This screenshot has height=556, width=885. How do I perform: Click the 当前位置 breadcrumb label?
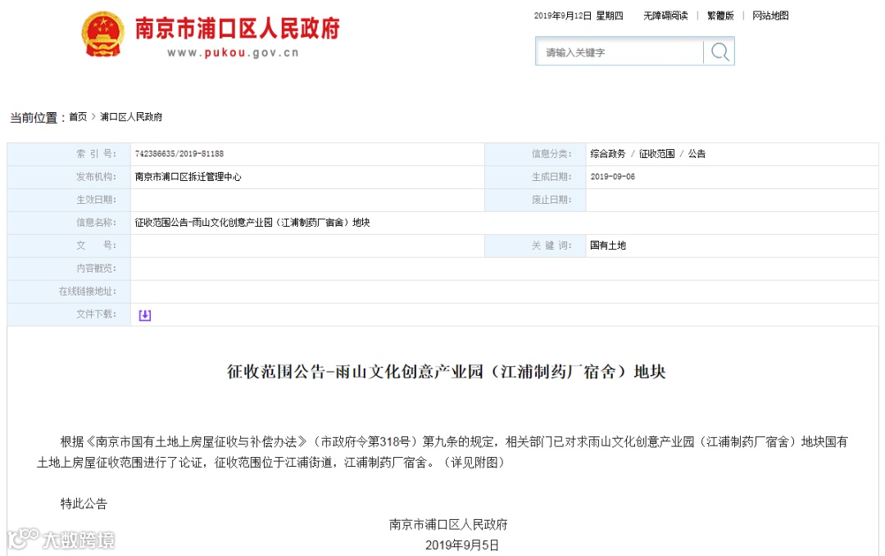click(37, 117)
